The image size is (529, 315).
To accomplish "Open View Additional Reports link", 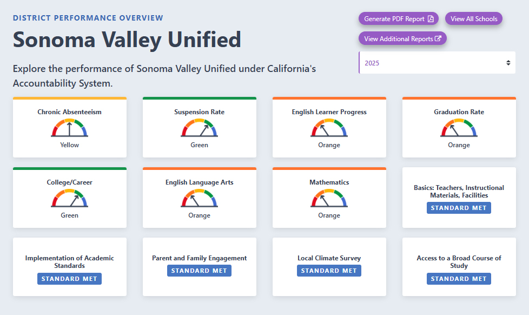I will (402, 39).
